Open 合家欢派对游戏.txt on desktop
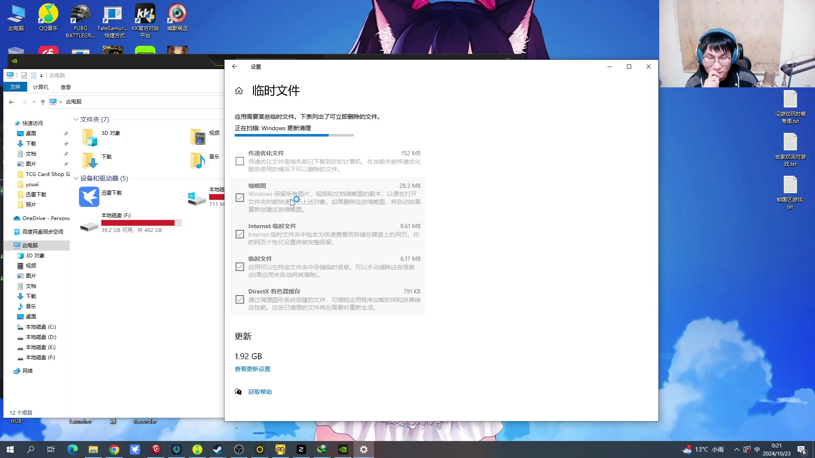The width and height of the screenshot is (815, 458). [x=790, y=150]
